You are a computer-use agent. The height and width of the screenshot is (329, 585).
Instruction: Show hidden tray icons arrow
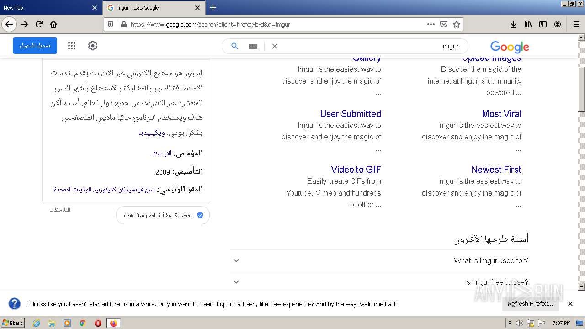510,323
